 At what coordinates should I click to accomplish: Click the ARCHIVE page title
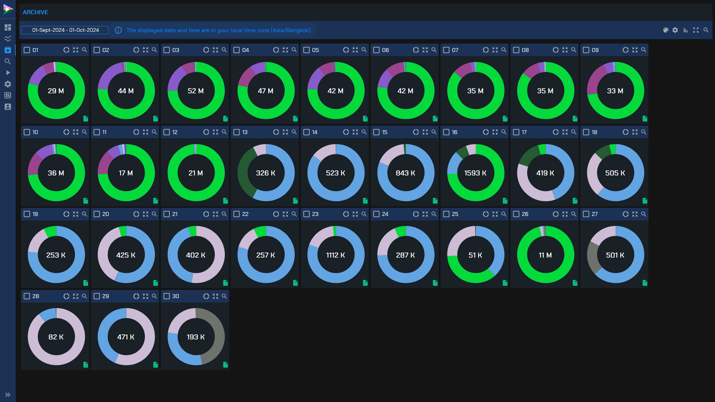coord(35,12)
